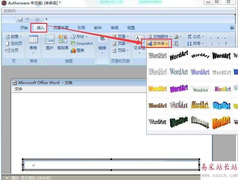Viewport: 238px width, 180px height.
Task: Open the Ω 符号 symbol dropdown
Action: coord(195,44)
